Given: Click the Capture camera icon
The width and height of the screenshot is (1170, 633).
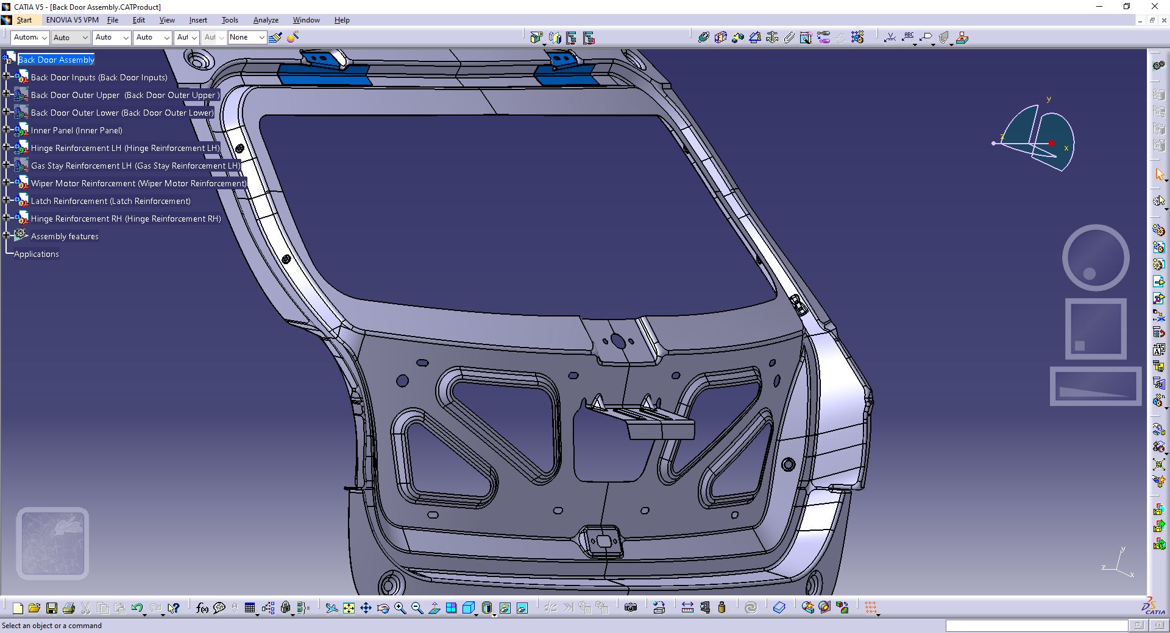Looking at the screenshot, I should 631,607.
